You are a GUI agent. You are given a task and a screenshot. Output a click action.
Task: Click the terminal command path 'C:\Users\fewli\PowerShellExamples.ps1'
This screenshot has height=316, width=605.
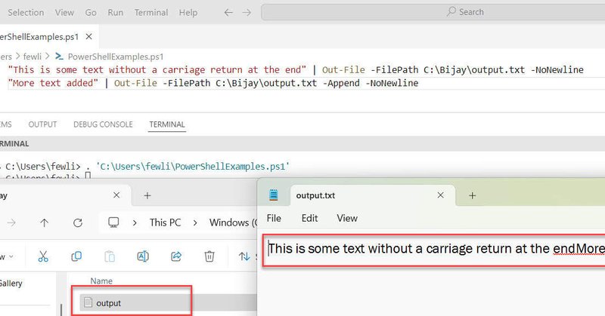pos(193,166)
